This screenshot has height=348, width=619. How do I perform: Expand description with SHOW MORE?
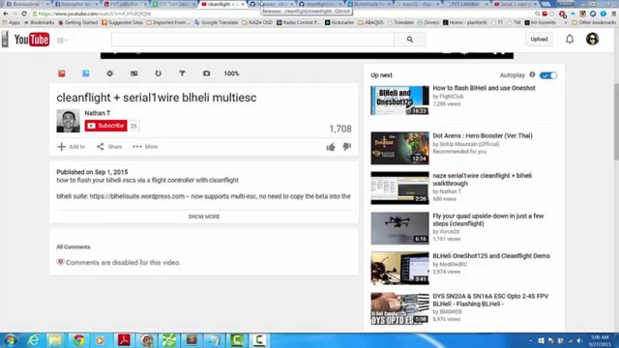point(204,217)
